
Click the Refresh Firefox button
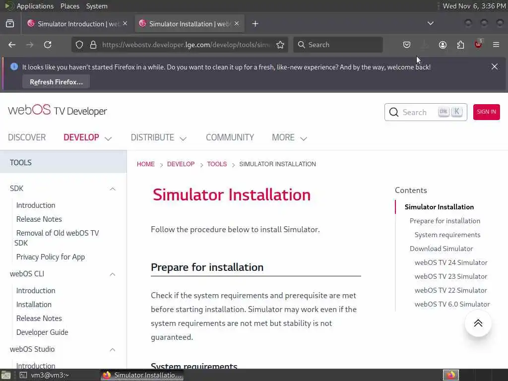click(56, 82)
